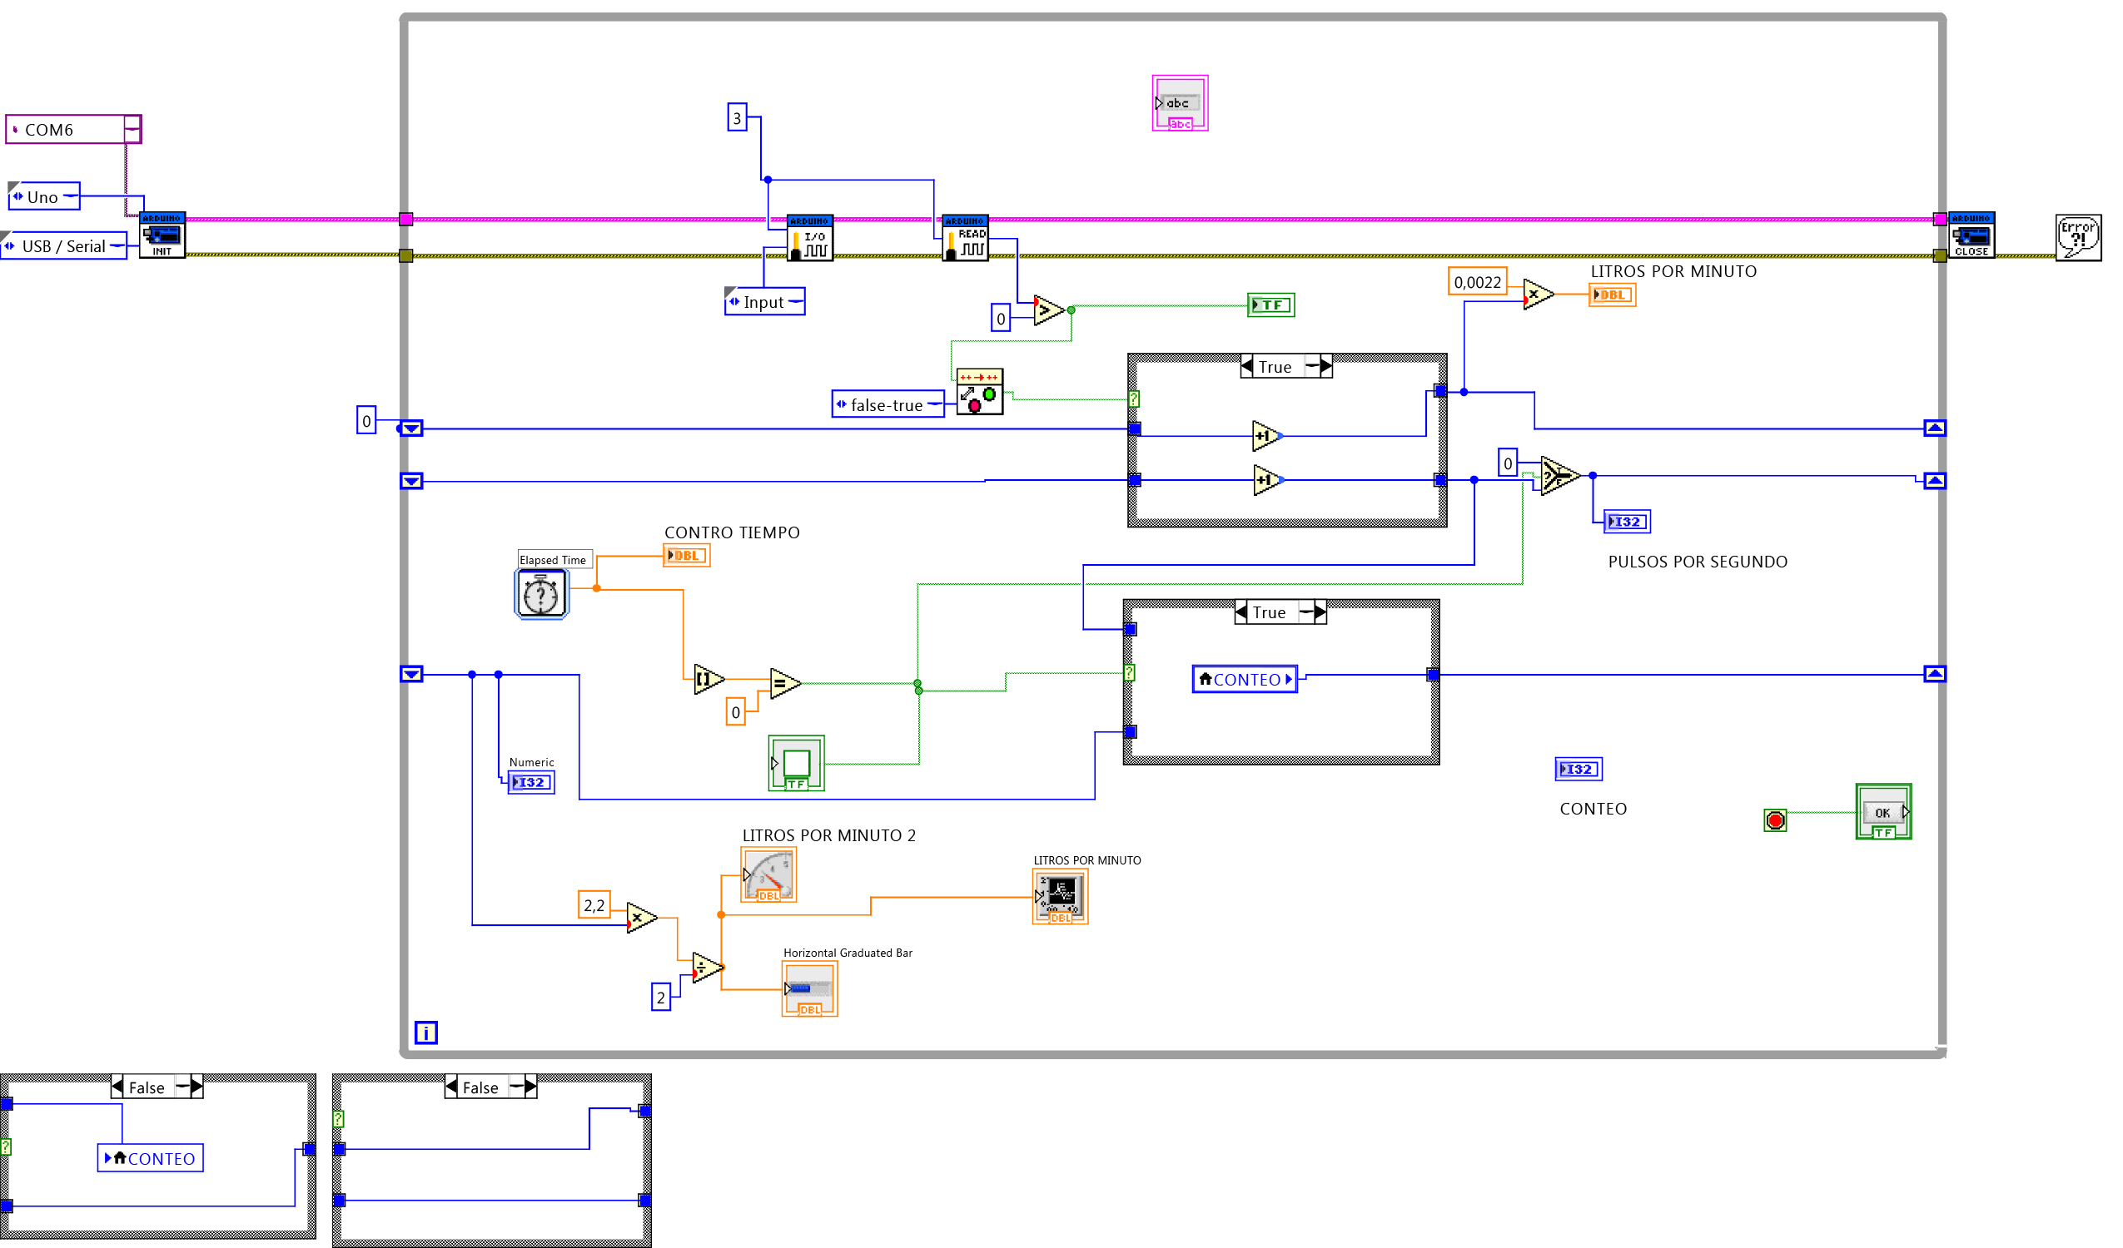This screenshot has width=2123, height=1248.
Task: Select the square boolean LED terminal
Action: [796, 764]
